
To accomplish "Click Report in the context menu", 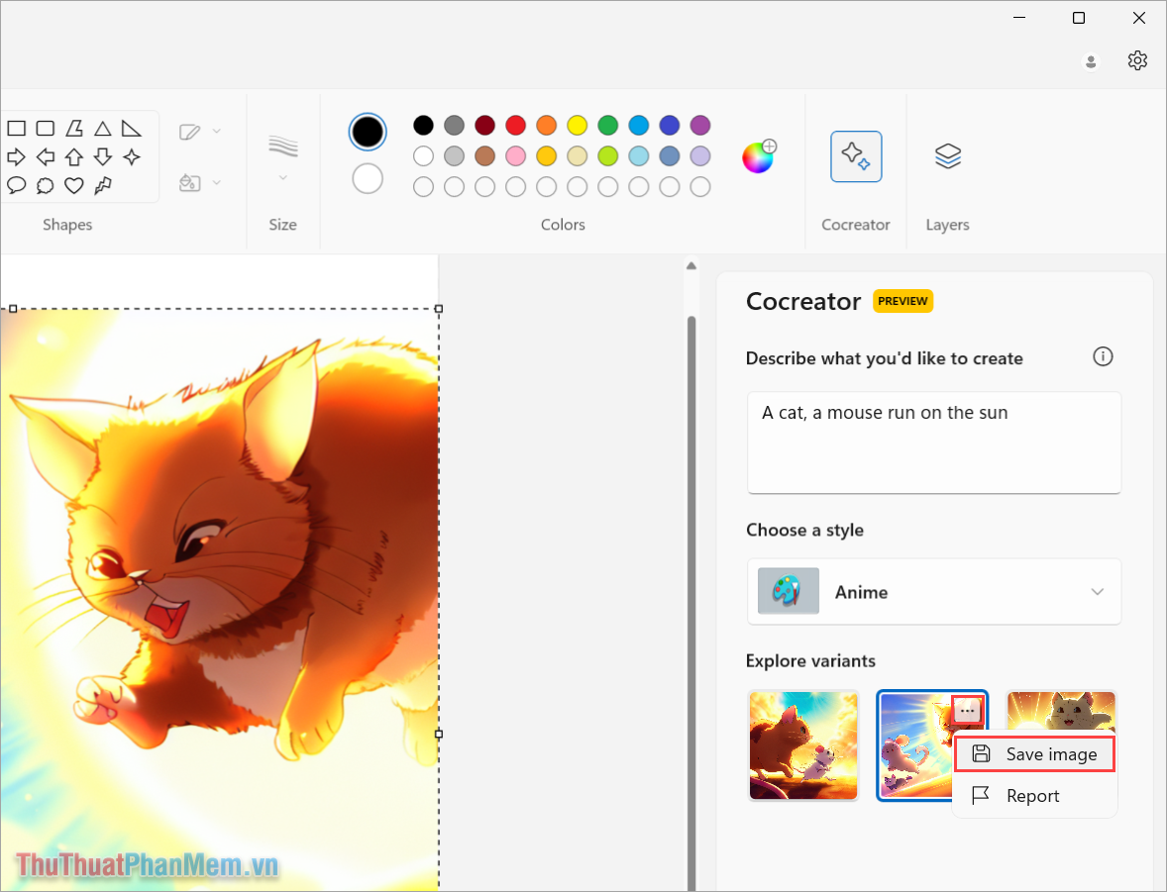I will coord(1032,795).
